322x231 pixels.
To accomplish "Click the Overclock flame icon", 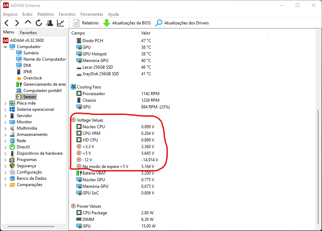I will pyautogui.click(x=19, y=78).
